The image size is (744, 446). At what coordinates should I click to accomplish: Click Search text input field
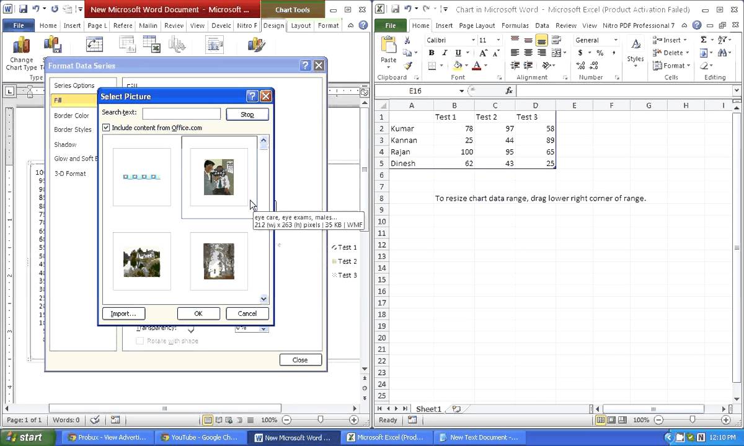182,113
